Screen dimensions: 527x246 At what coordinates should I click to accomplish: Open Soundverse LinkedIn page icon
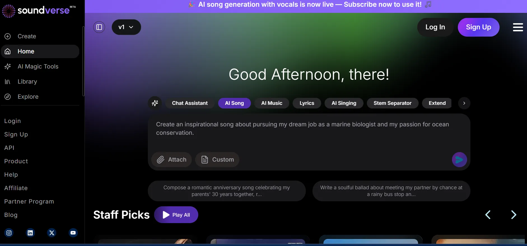30,233
